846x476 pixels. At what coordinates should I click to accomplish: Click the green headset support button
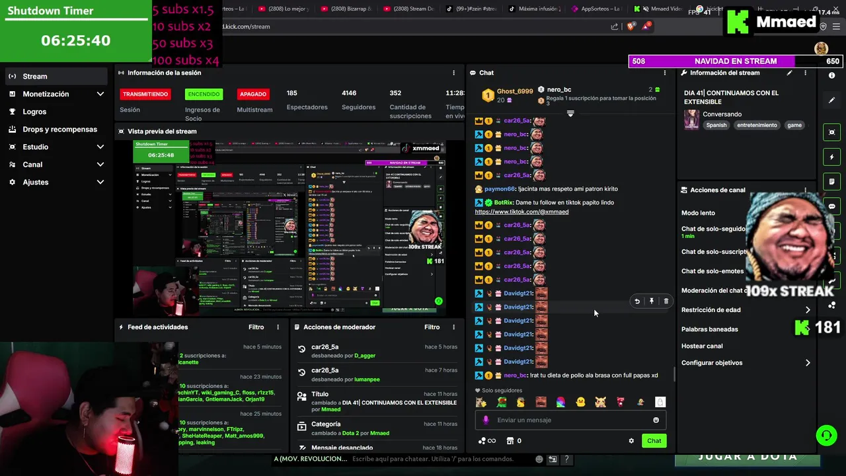tap(826, 435)
